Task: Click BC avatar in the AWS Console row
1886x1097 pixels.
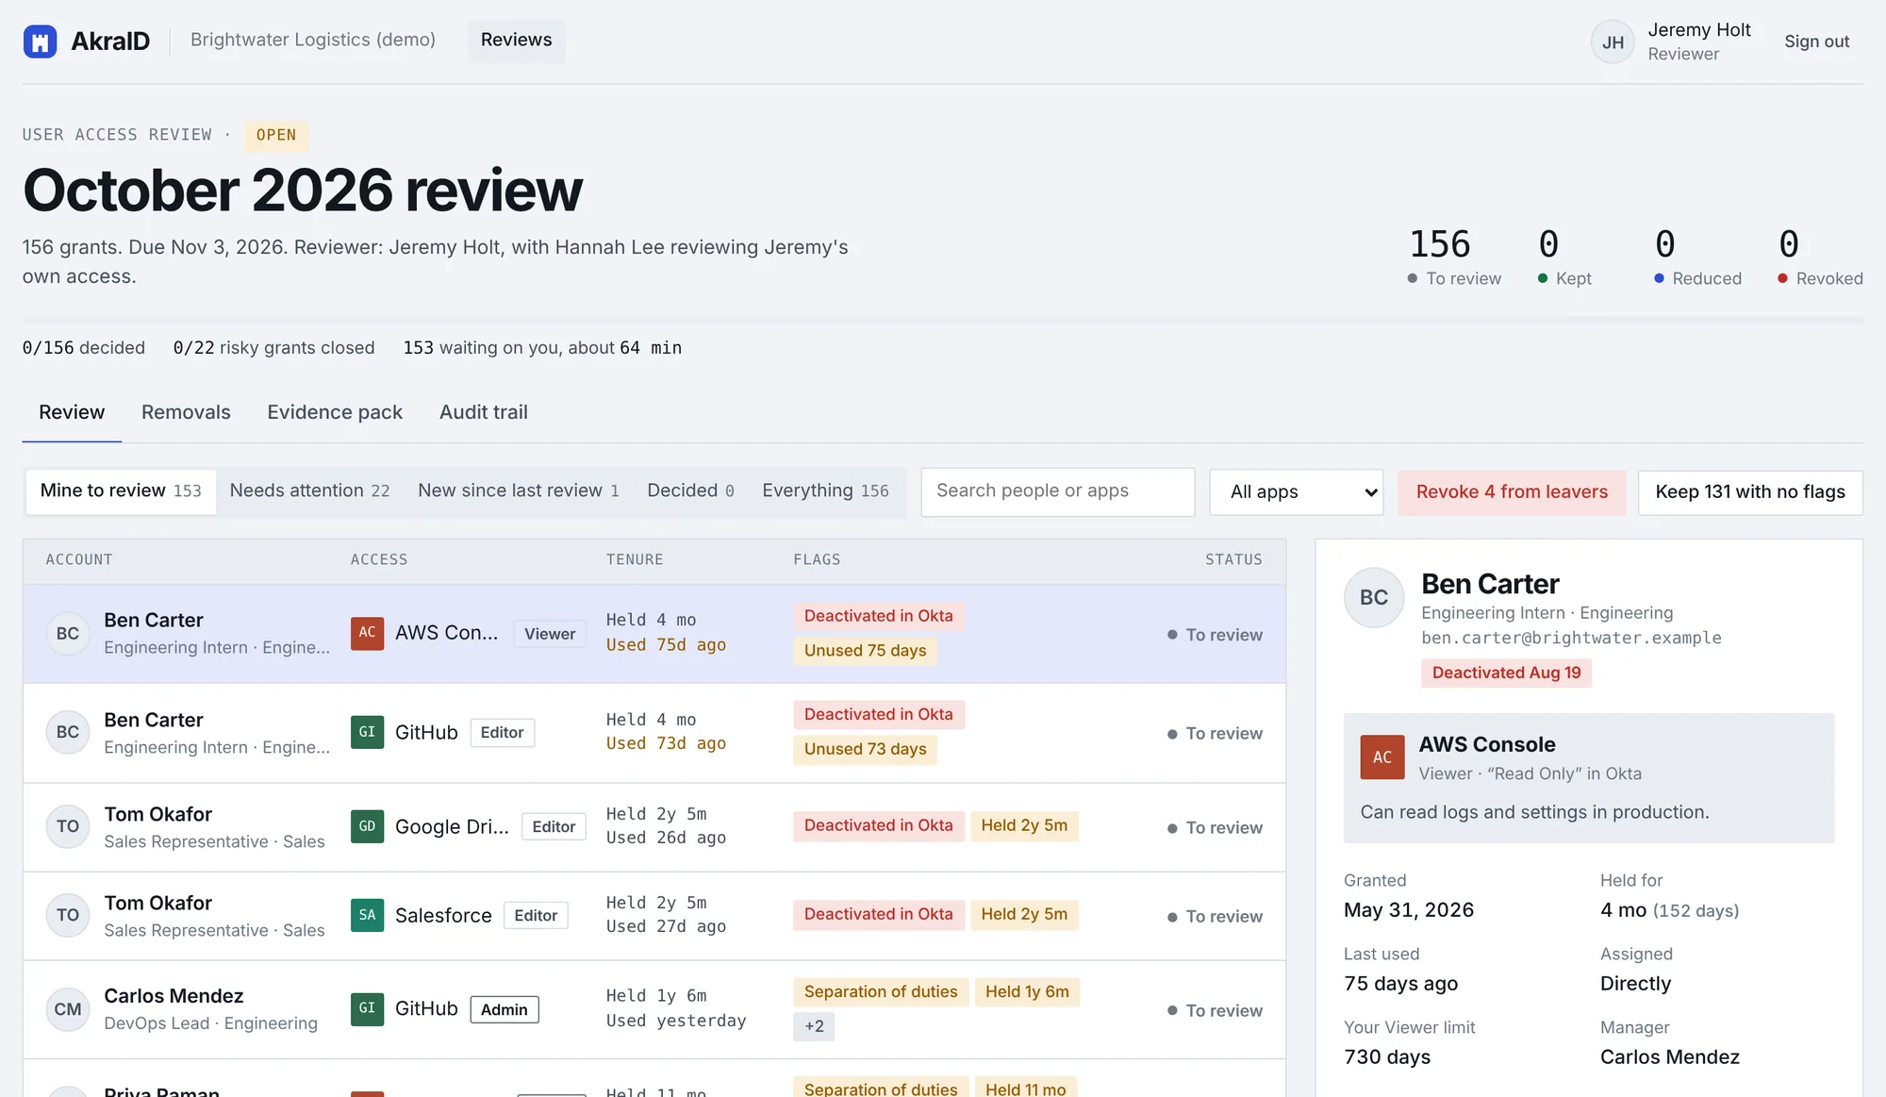Action: coord(68,633)
